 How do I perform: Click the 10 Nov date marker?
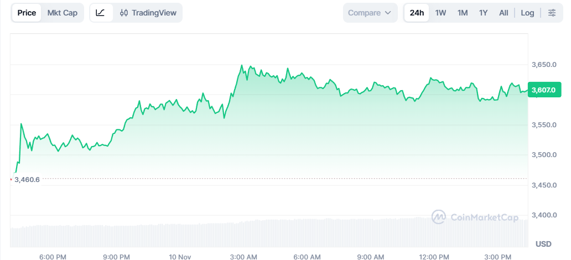(x=180, y=257)
